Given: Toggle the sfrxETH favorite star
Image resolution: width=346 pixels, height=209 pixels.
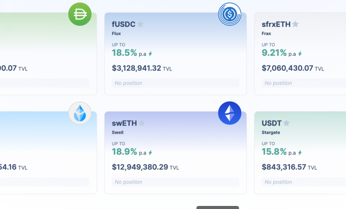Looking at the screenshot, I should pos(295,24).
